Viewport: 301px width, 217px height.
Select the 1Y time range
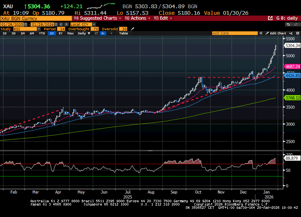click(x=52, y=33)
